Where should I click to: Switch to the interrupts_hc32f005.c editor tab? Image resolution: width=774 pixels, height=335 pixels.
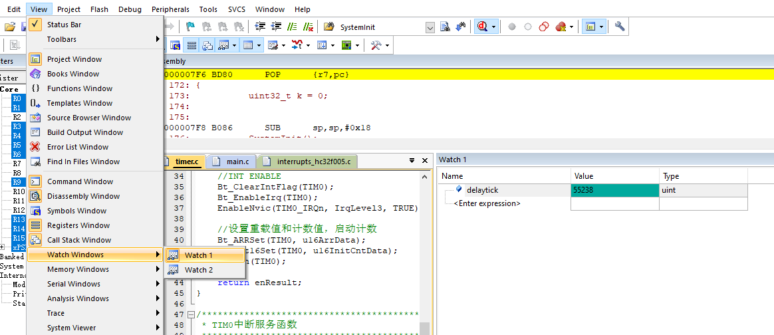(307, 162)
